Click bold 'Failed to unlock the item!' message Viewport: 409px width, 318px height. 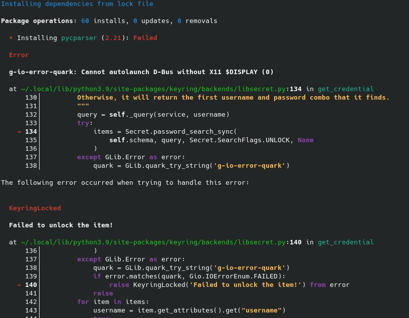(61, 225)
